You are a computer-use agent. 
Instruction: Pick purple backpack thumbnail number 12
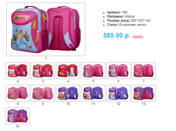(118, 93)
